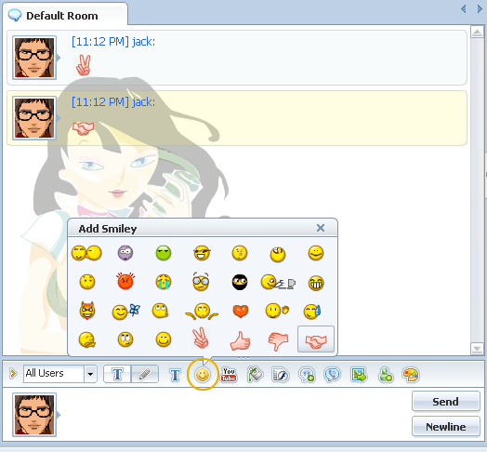Screen dimensions: 487x452
Task: Go to next room tab arrow
Action: pos(480,9)
